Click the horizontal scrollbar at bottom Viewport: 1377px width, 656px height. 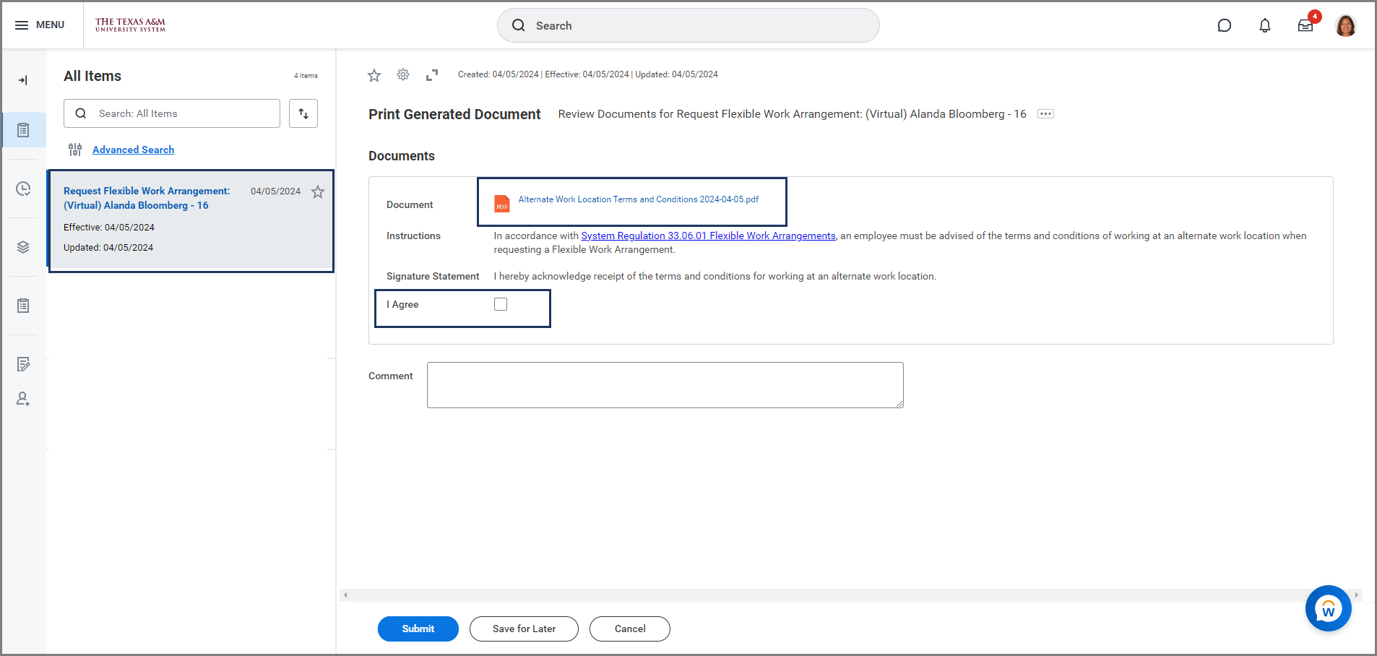[x=850, y=595]
